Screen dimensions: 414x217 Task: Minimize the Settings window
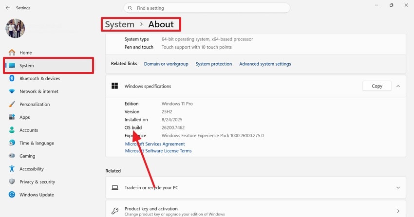377,5
